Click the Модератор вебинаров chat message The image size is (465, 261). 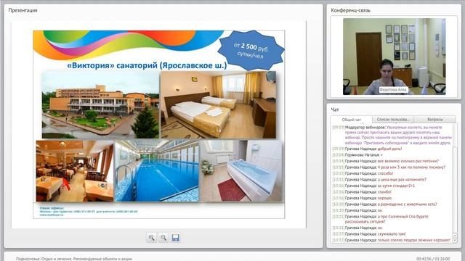point(392,135)
